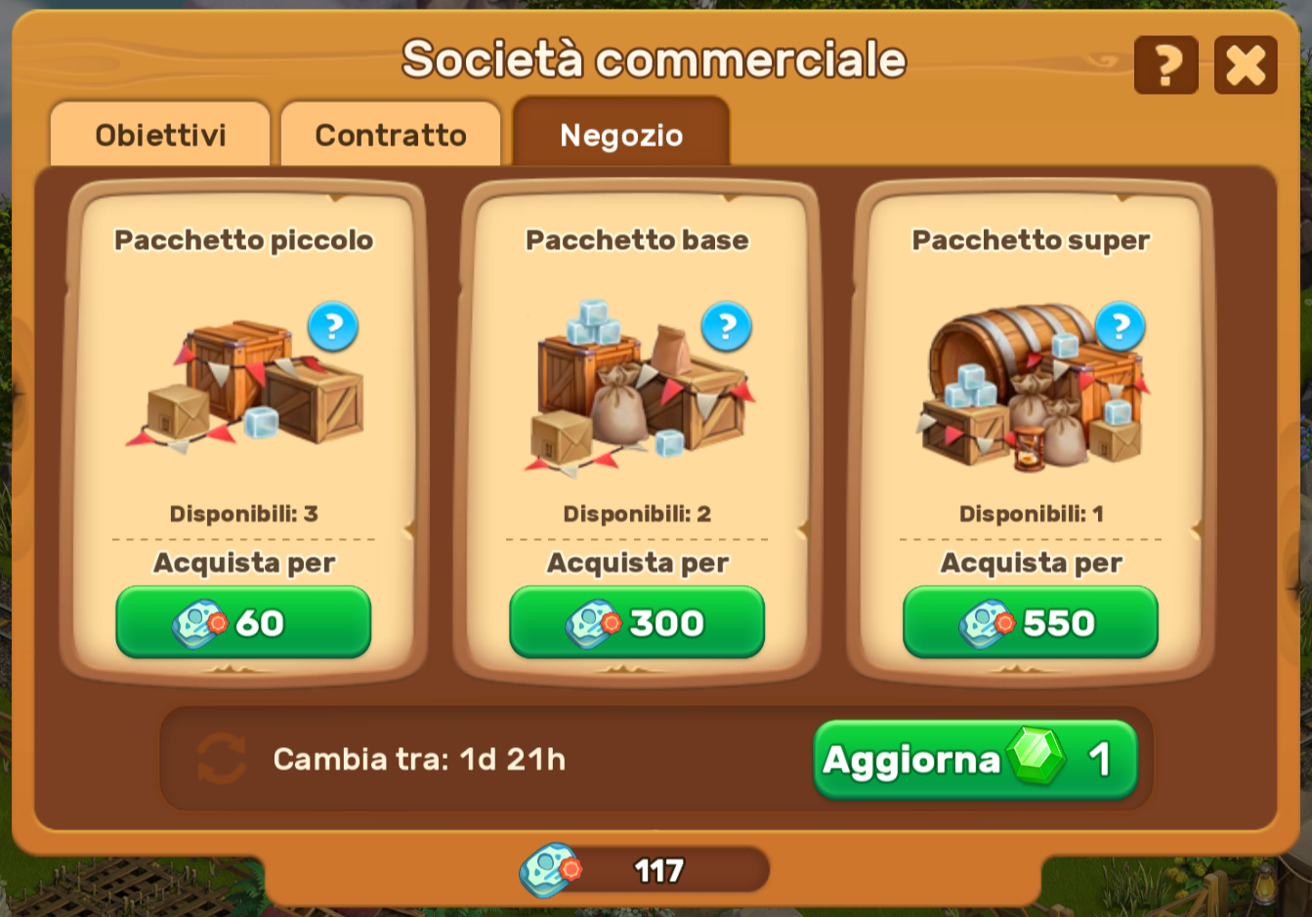Click the coin token icon beside 117
1312x917 pixels.
click(550, 869)
